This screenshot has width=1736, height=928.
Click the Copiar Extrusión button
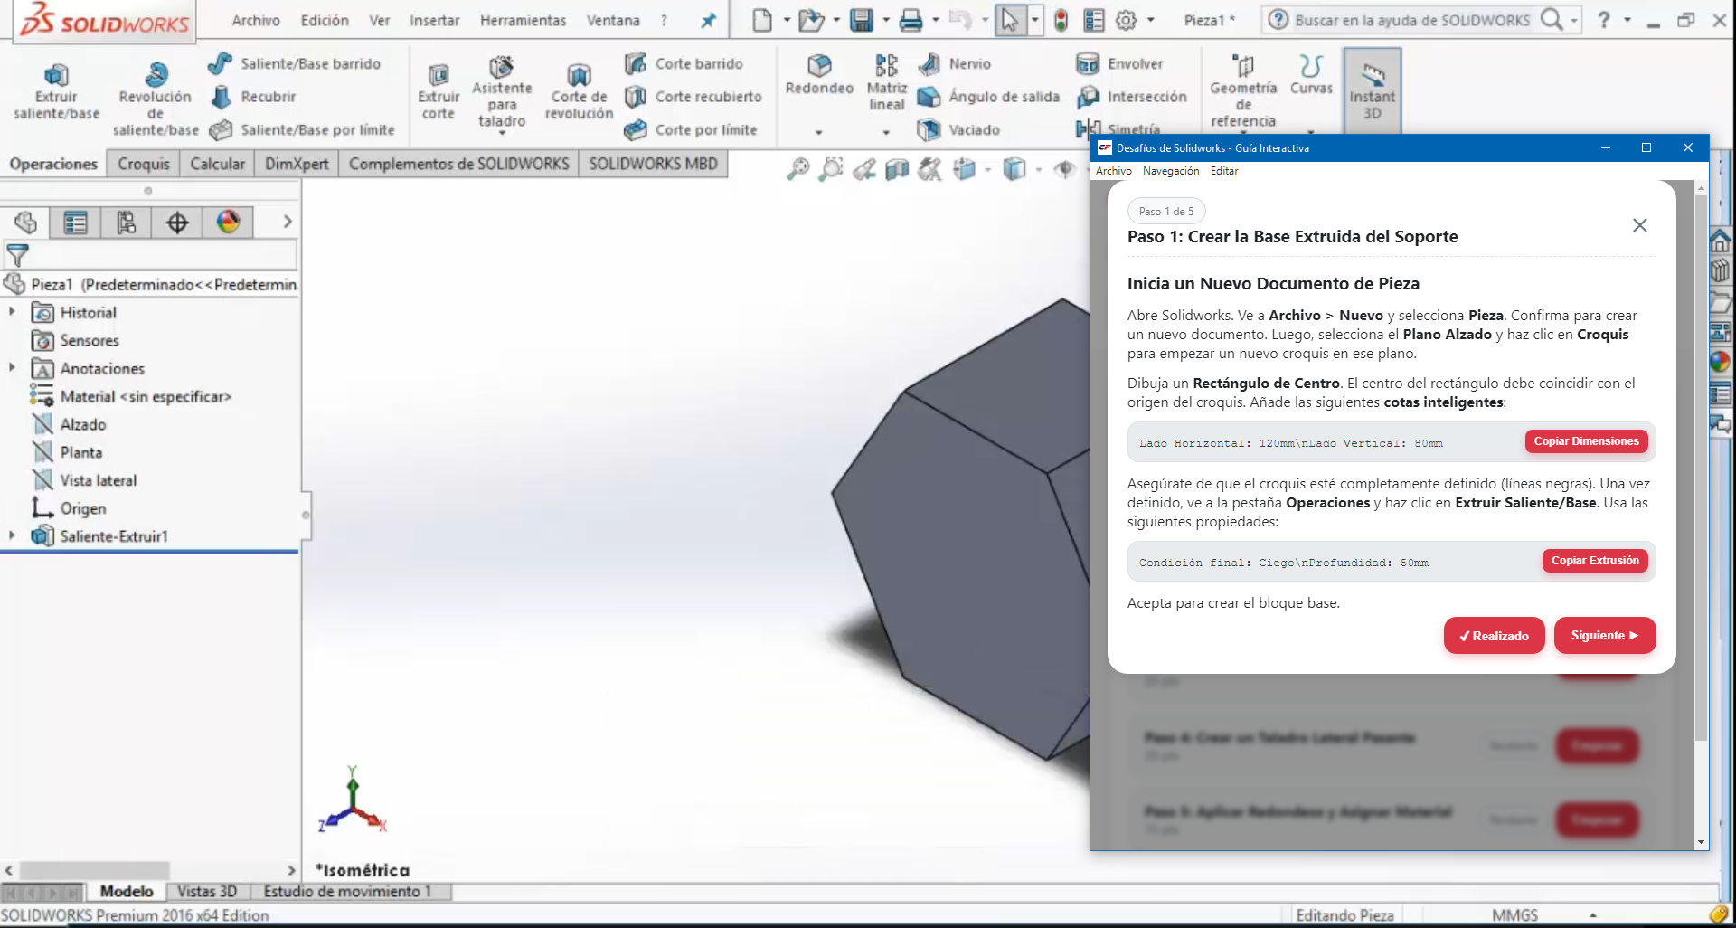coord(1595,561)
